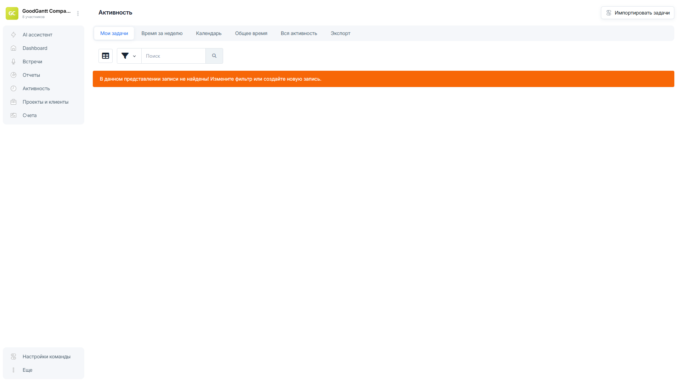Open Встречи via microphone icon
The height and width of the screenshot is (382, 680).
click(13, 61)
